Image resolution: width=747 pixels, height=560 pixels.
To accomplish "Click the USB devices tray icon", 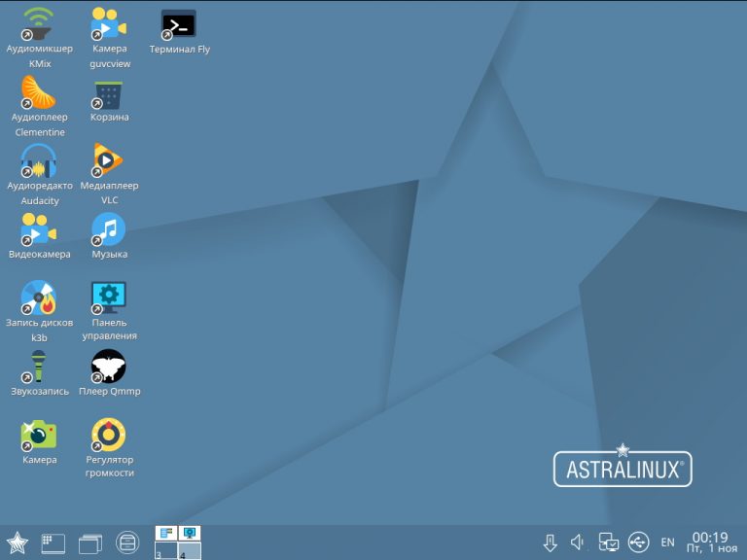I will pyautogui.click(x=638, y=542).
